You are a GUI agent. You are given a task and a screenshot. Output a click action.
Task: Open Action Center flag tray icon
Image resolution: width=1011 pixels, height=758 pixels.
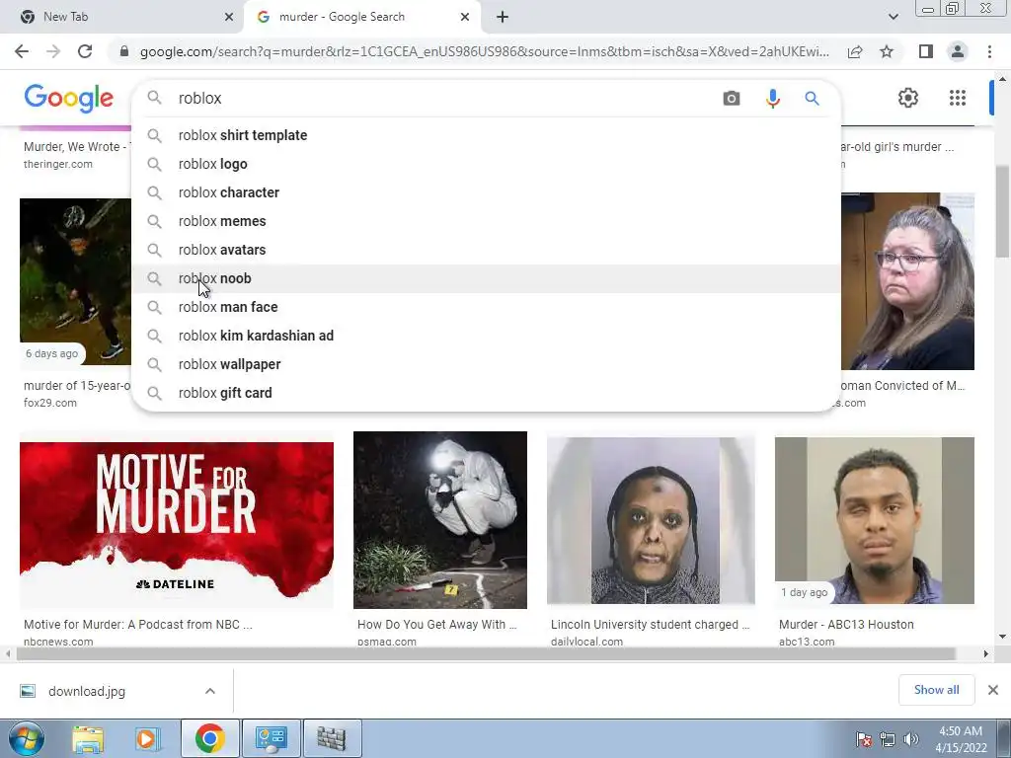(863, 739)
